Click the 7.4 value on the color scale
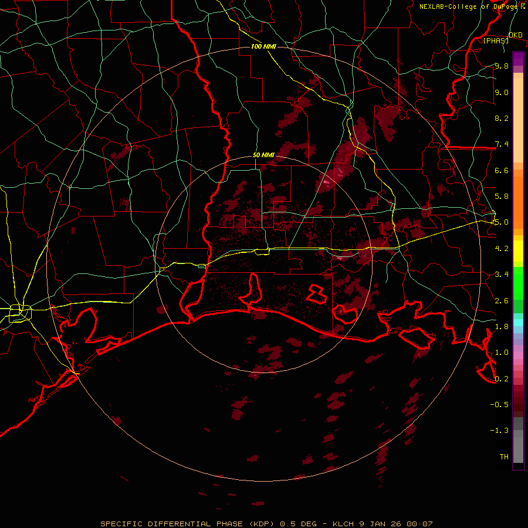Screen dimensions: 528x528 (502, 144)
